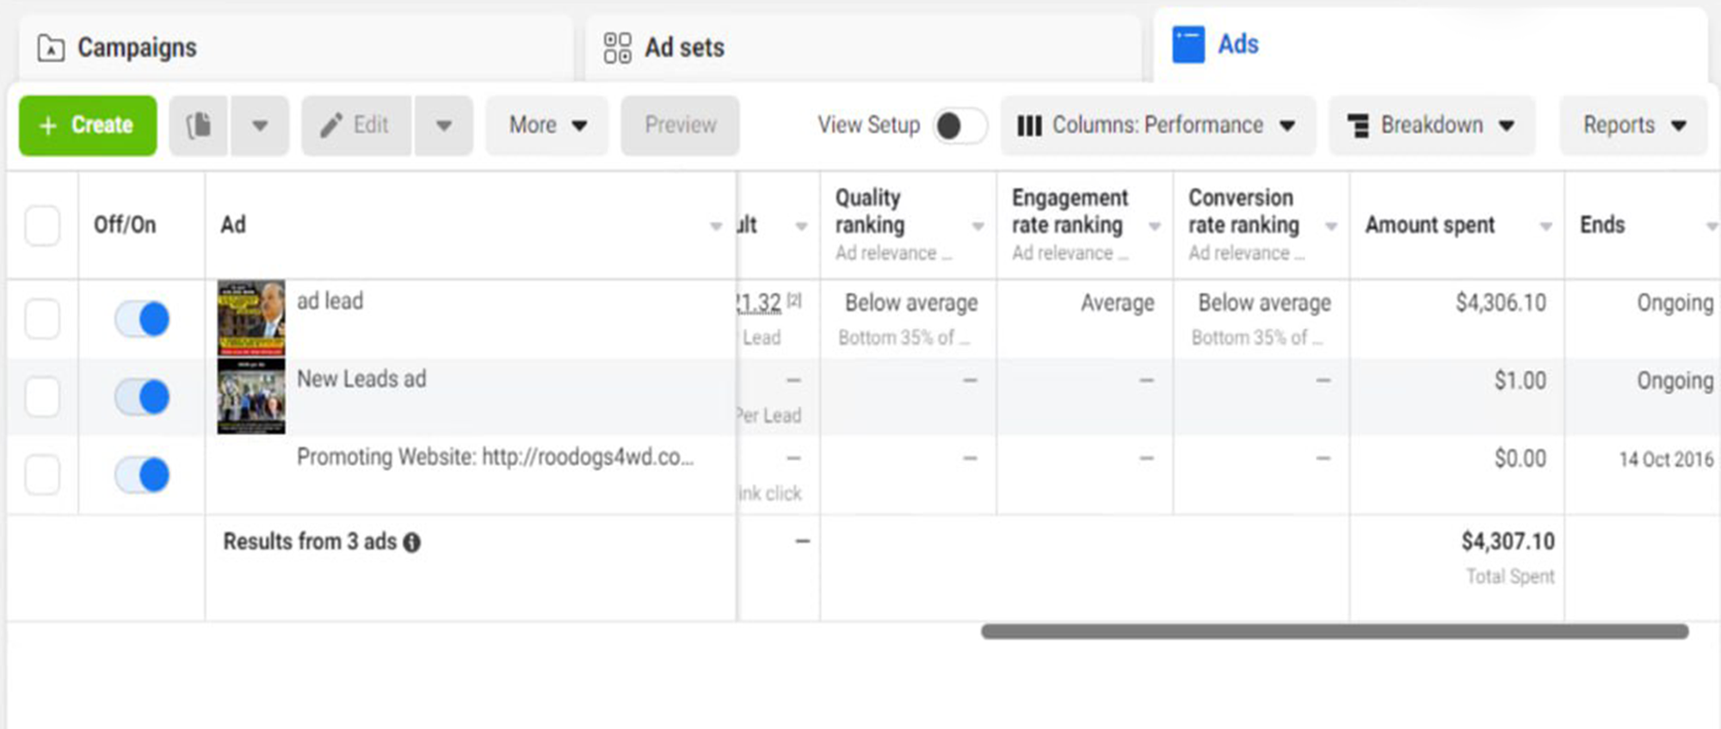Toggle the View Setup switch
The height and width of the screenshot is (729, 1721).
click(959, 126)
